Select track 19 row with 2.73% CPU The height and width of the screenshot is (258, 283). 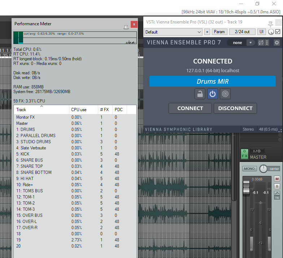pyautogui.click(x=75, y=240)
